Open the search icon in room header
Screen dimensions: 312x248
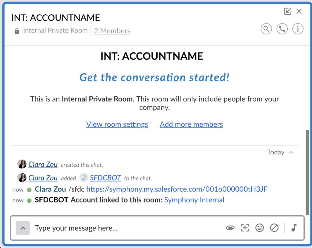pyautogui.click(x=266, y=29)
